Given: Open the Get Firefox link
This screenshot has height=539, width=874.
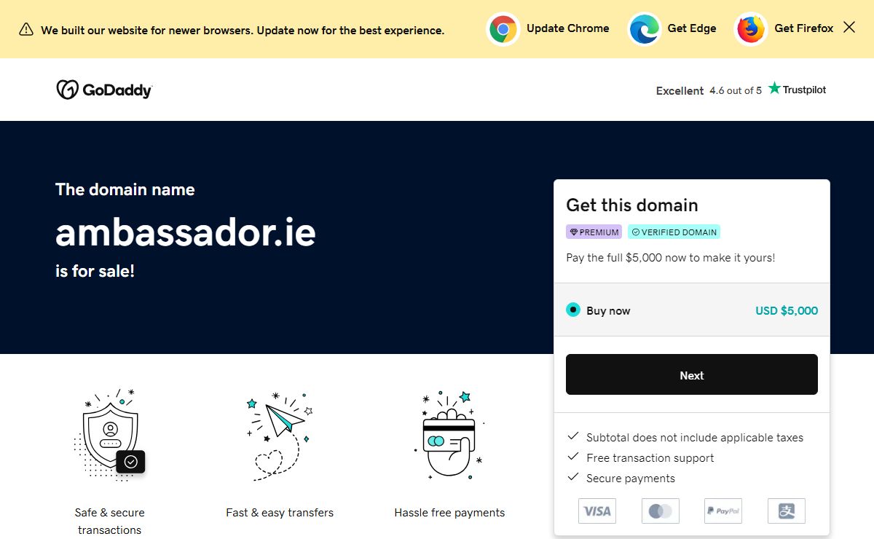Looking at the screenshot, I should pyautogui.click(x=803, y=28).
